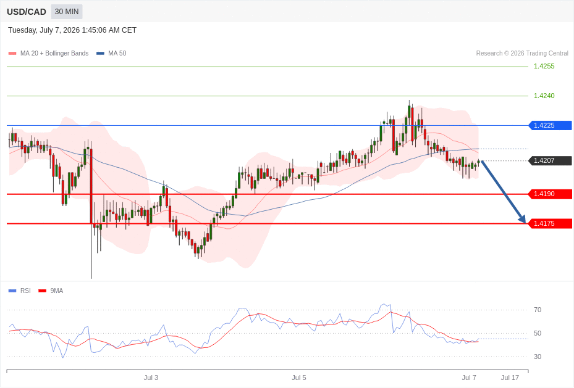Click the 9MA legend label

(x=57, y=291)
